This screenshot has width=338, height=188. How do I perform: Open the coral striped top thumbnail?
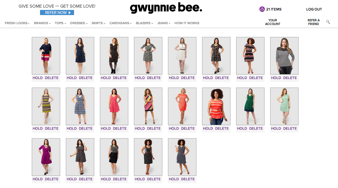216,106
